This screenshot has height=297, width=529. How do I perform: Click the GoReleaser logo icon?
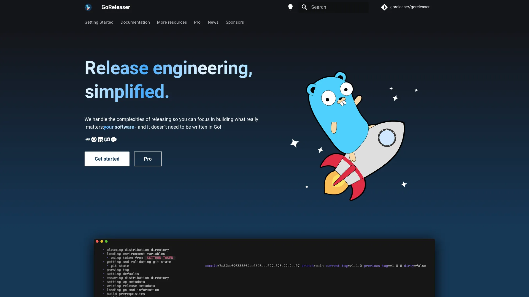coord(88,7)
